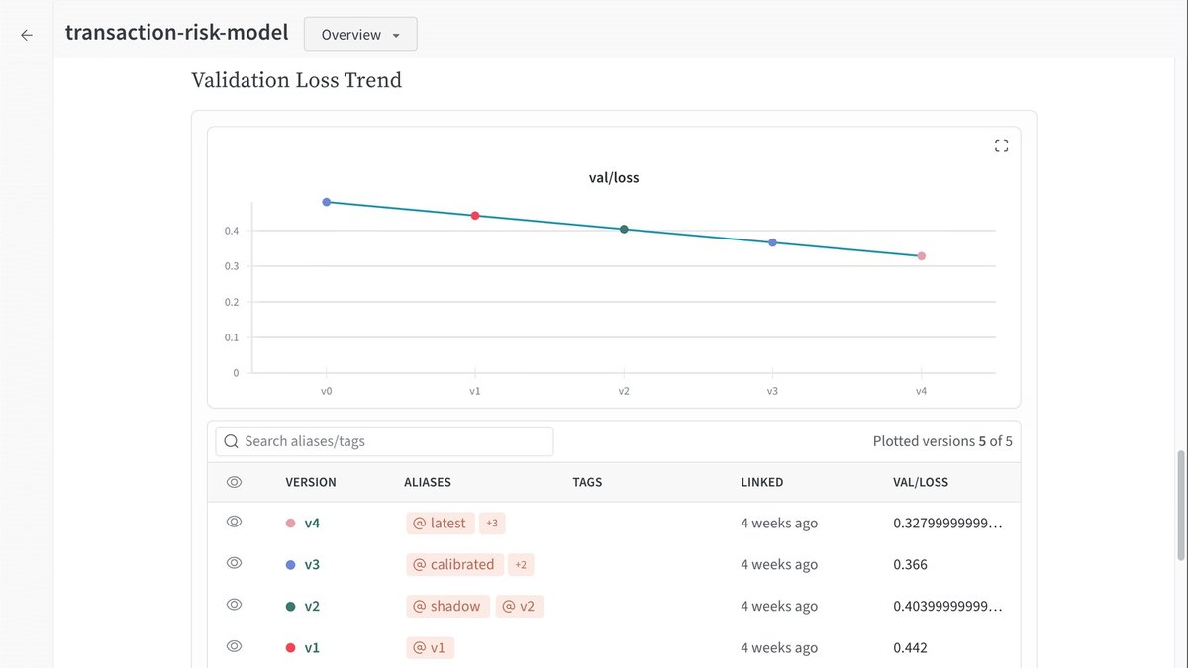Click the @ latest alias tag
The height and width of the screenshot is (668, 1188).
point(440,523)
